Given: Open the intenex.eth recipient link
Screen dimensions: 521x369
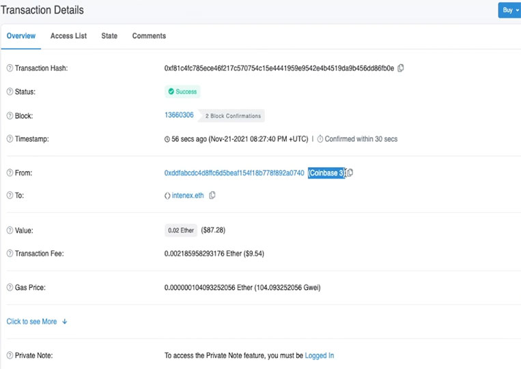Looking at the screenshot, I should click(188, 196).
